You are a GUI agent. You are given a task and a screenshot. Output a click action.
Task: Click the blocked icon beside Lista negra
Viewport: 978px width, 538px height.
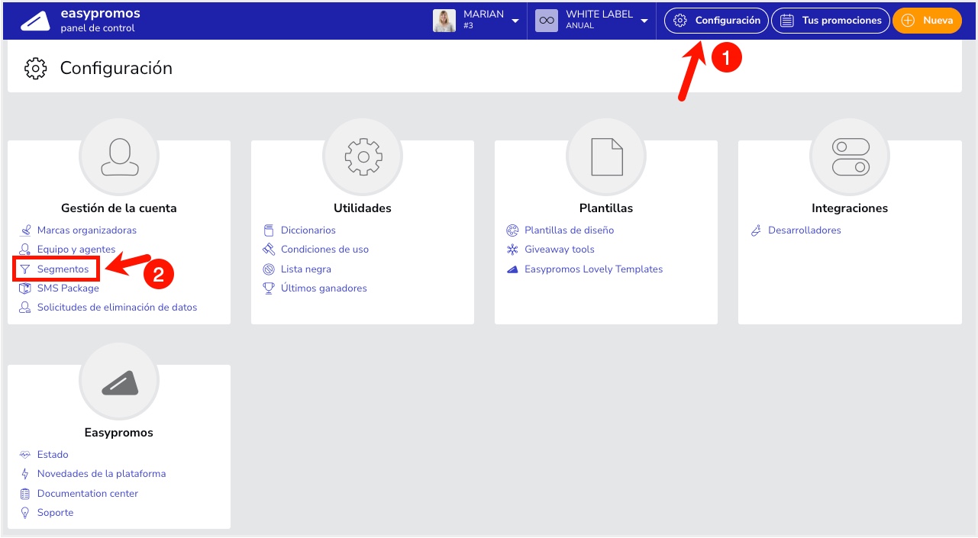tap(269, 269)
